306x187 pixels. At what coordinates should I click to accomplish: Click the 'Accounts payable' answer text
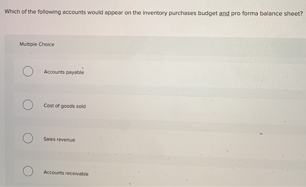click(x=64, y=72)
